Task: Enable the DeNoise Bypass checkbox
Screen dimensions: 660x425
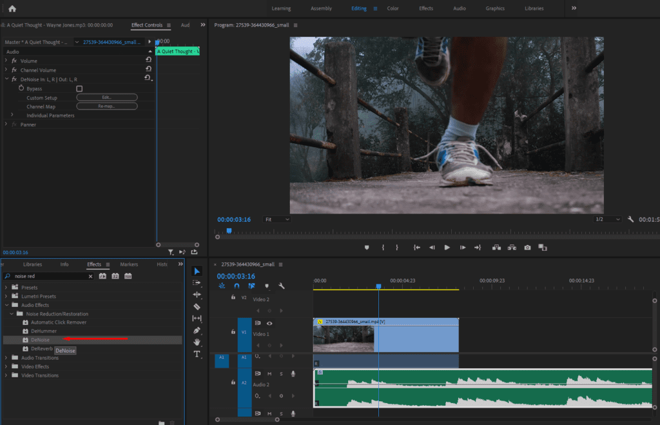Action: pyautogui.click(x=79, y=88)
